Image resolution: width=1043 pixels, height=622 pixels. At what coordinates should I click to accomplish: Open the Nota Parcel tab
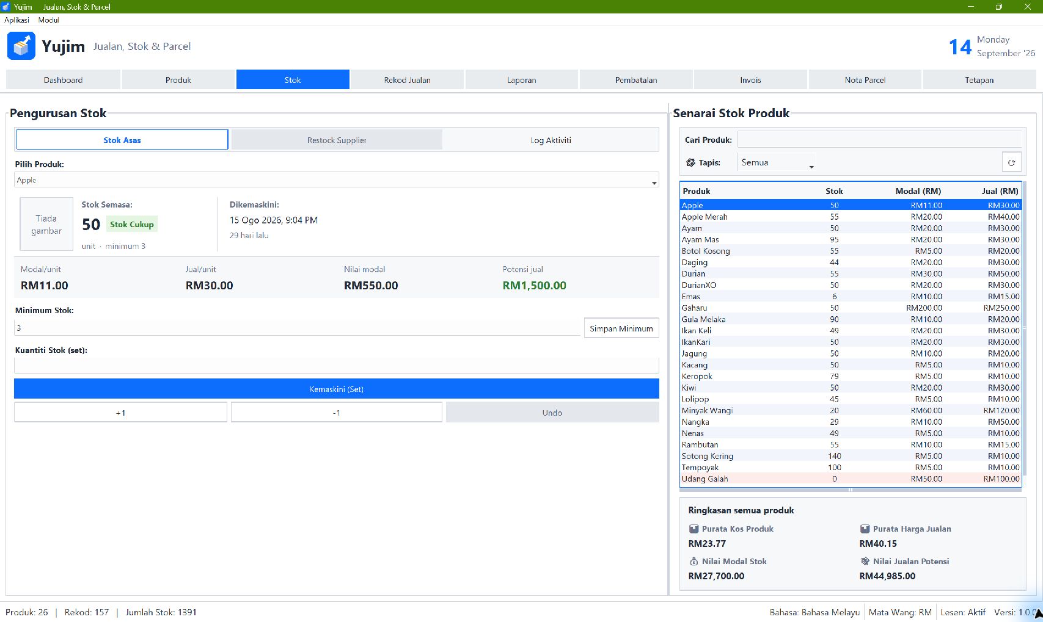tap(865, 80)
